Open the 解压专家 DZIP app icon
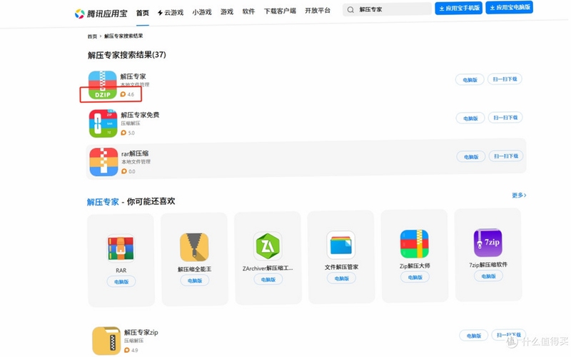 [x=102, y=85]
